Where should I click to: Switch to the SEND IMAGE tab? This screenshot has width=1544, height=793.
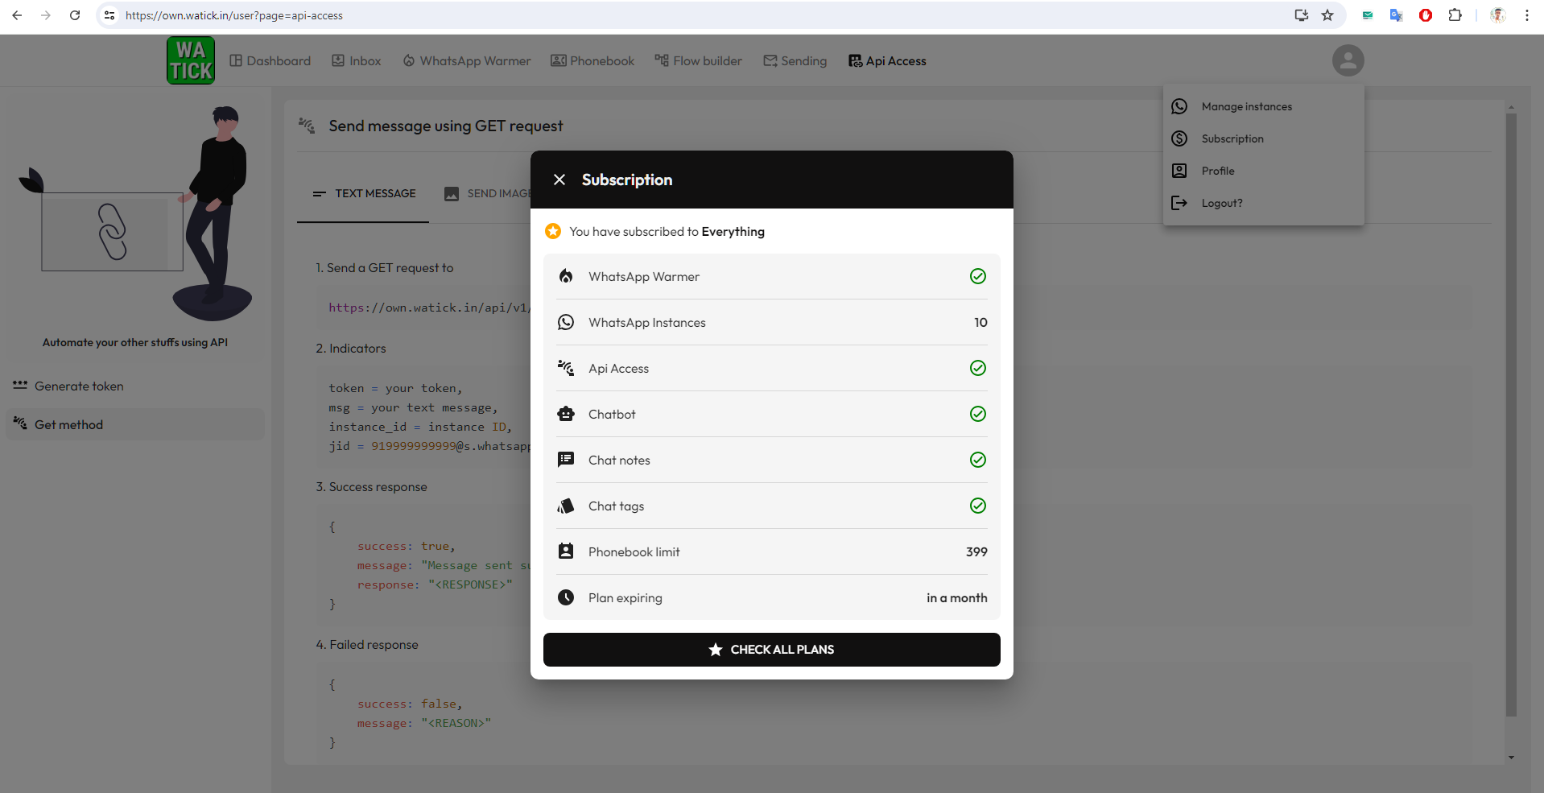(486, 194)
